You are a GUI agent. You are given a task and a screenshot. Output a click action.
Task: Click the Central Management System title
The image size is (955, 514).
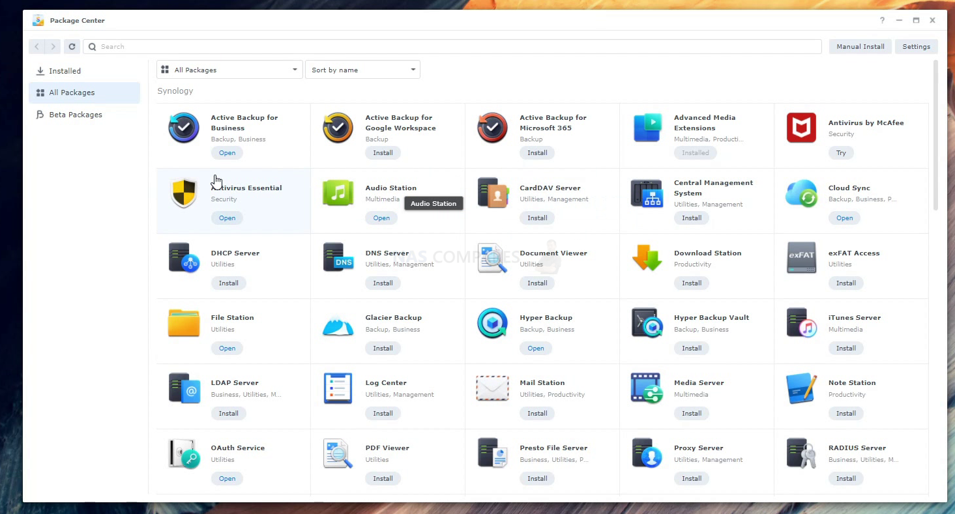pyautogui.click(x=713, y=188)
